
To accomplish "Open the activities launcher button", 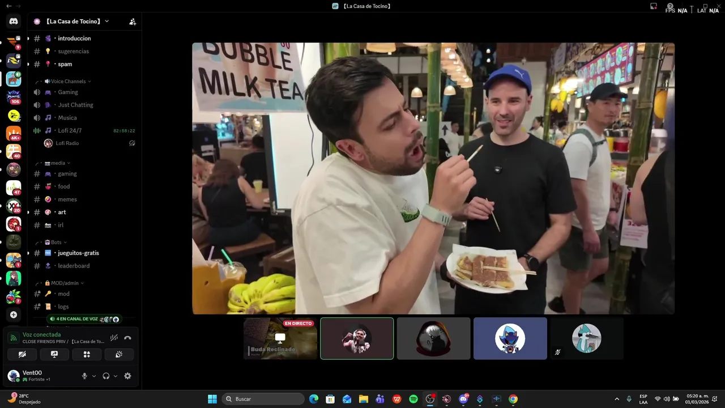I will [87, 354].
